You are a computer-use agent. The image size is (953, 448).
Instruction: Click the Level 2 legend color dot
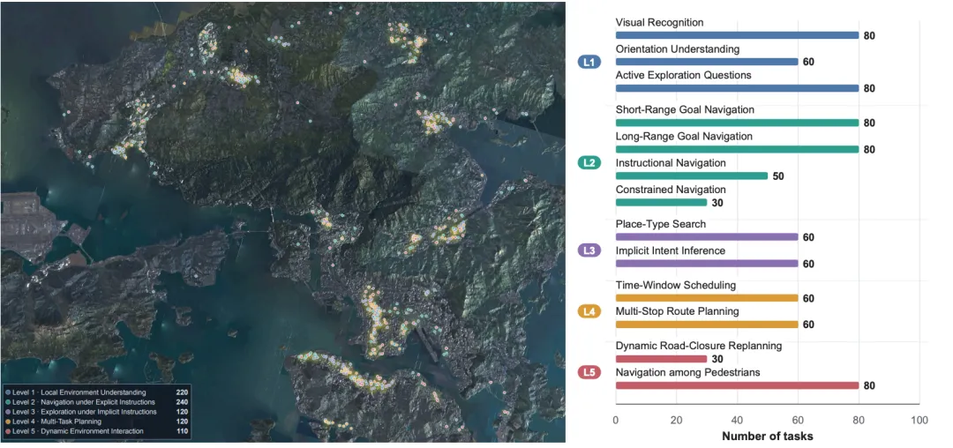click(7, 402)
